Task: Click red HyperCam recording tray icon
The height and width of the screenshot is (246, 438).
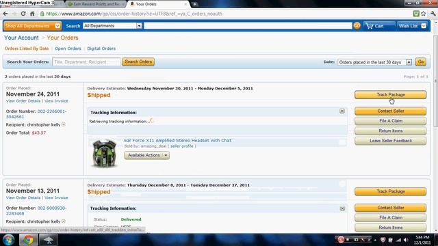Action: click(341, 240)
